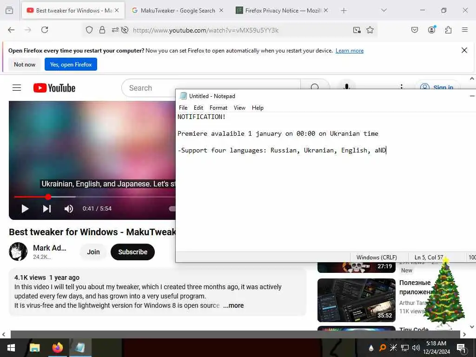476x357 pixels.
Task: Open YouTube settings three-dot menu
Action: pyautogui.click(x=401, y=86)
